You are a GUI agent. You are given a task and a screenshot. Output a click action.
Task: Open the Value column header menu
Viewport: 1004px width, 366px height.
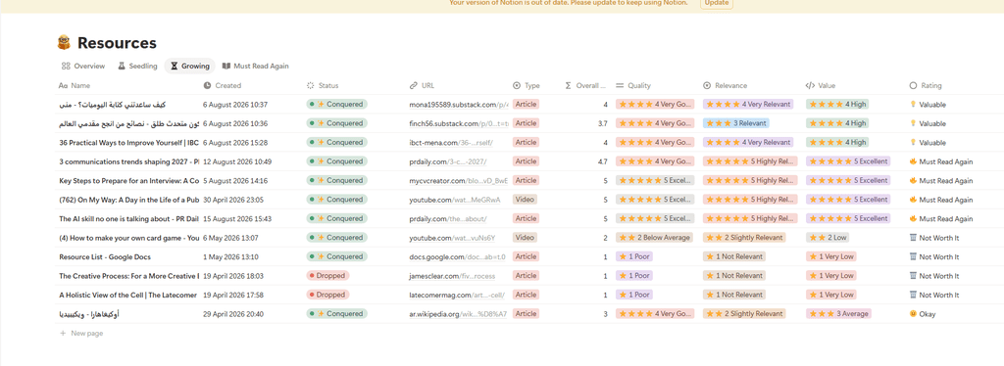tap(821, 85)
